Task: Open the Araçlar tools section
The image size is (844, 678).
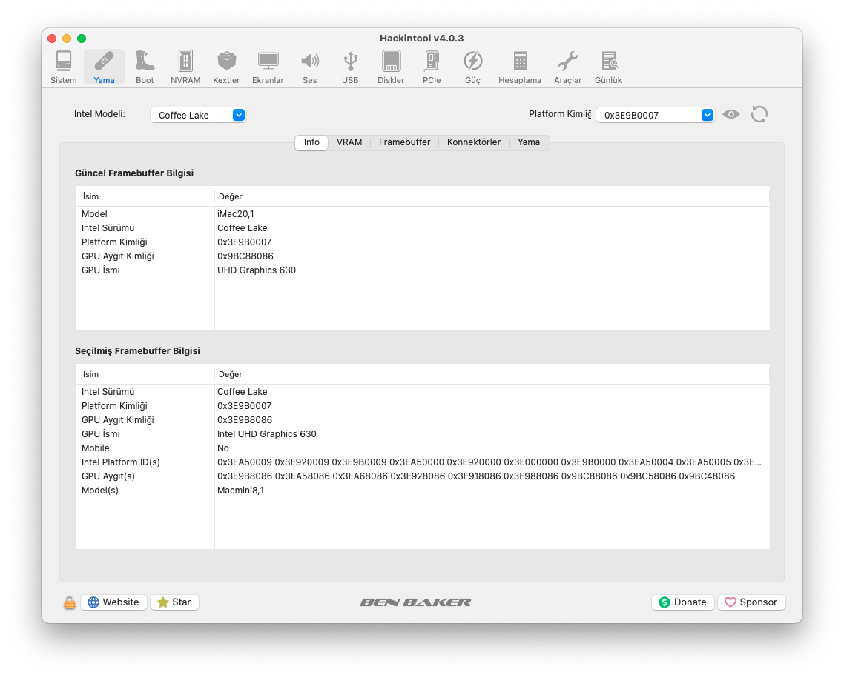Action: coord(567,67)
